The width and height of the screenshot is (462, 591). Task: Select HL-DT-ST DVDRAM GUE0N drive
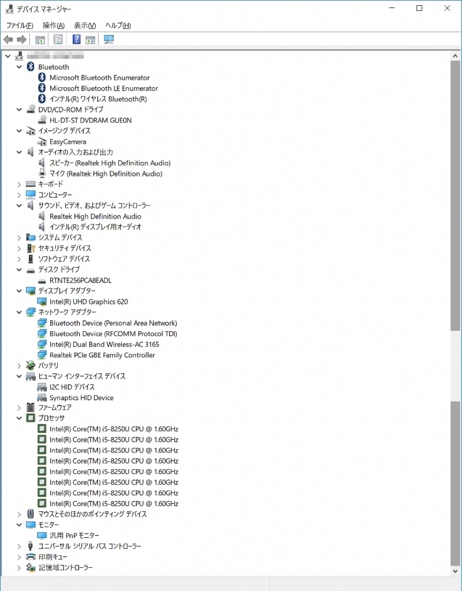click(91, 120)
